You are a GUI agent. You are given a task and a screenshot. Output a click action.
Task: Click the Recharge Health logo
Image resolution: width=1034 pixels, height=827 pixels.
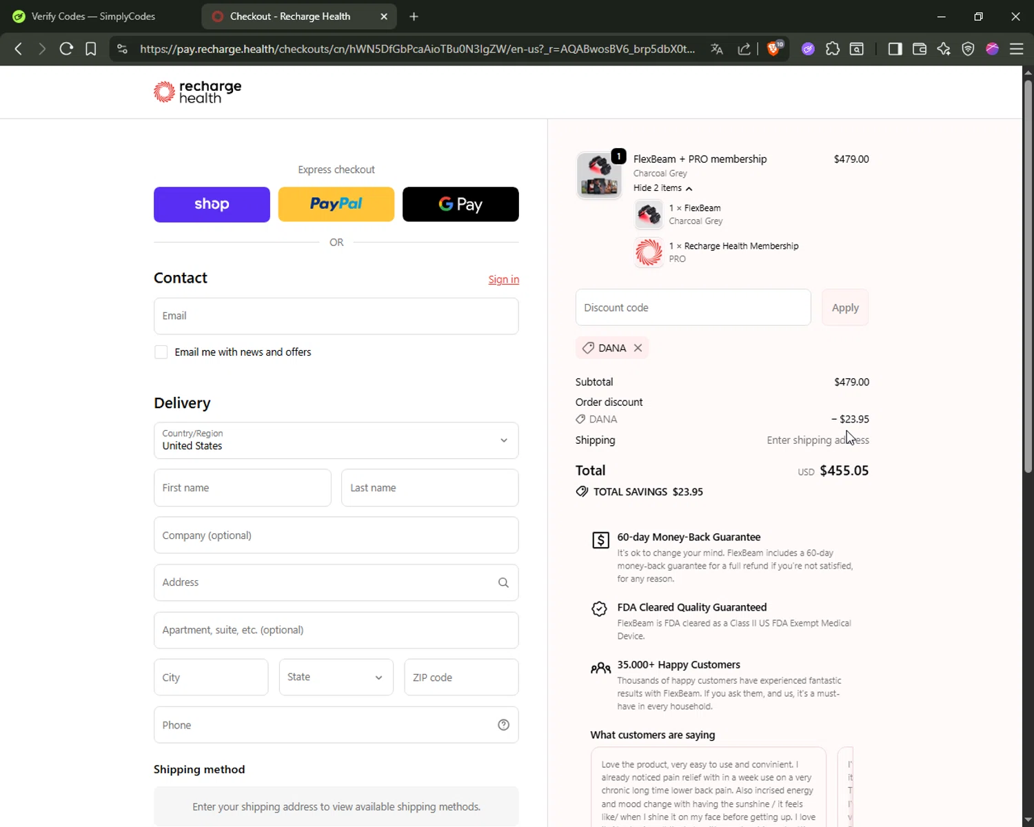[x=197, y=92]
